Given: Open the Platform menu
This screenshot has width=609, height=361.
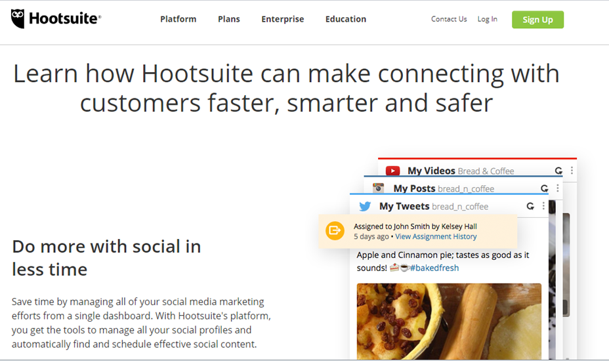Looking at the screenshot, I should (178, 19).
